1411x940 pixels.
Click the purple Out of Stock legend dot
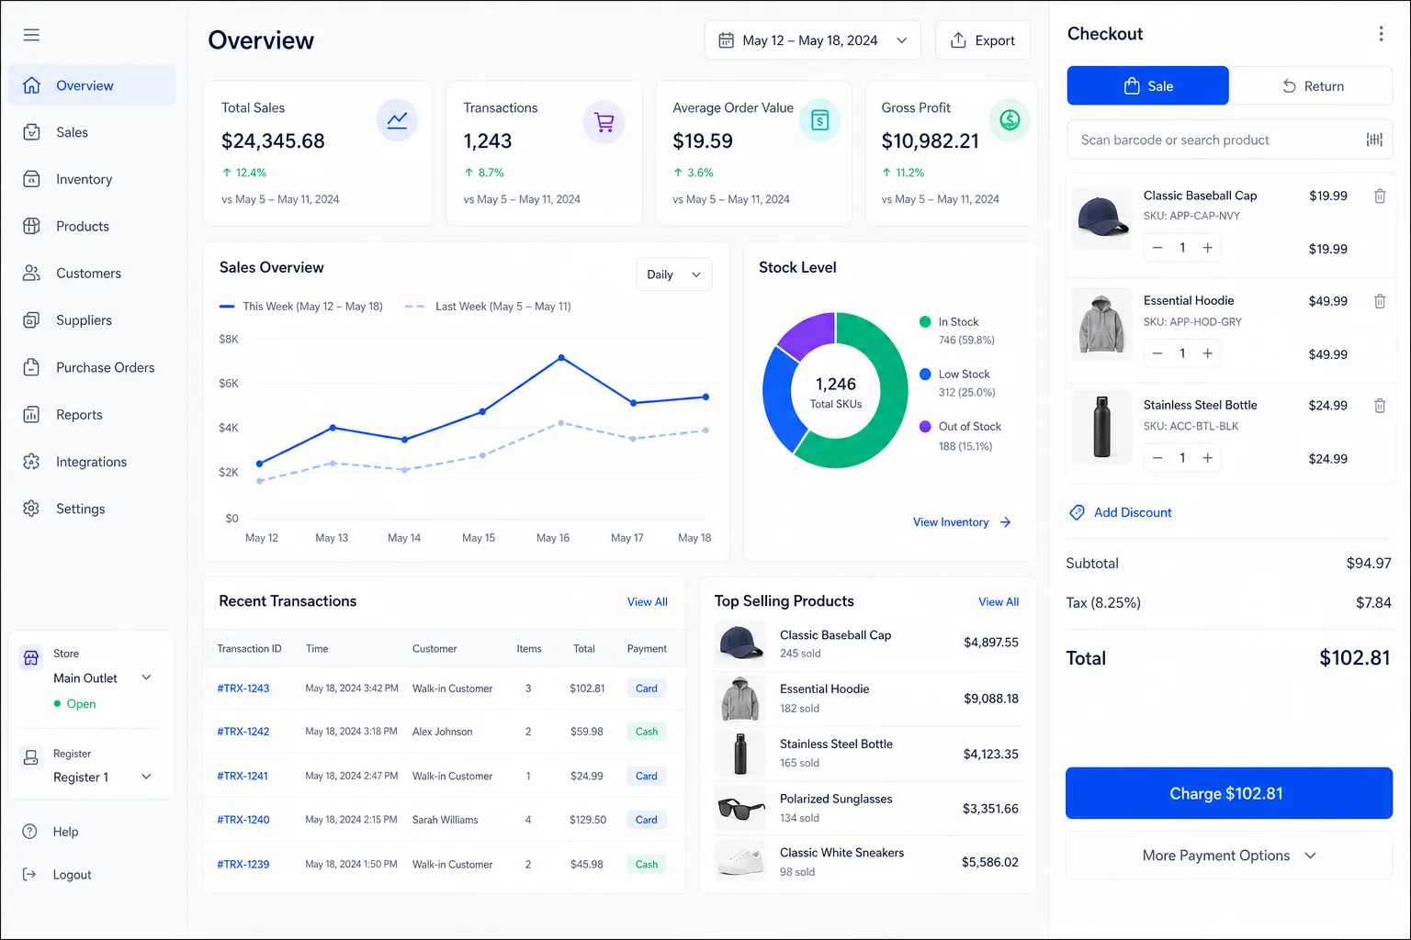(925, 426)
